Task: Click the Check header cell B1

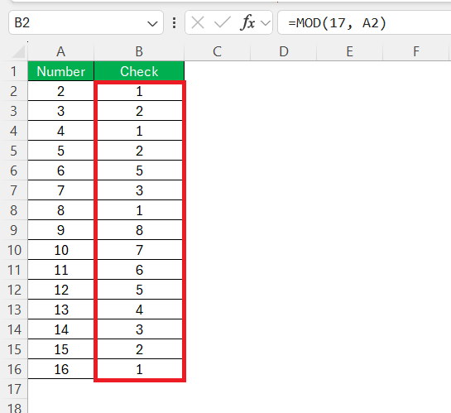Action: click(139, 71)
